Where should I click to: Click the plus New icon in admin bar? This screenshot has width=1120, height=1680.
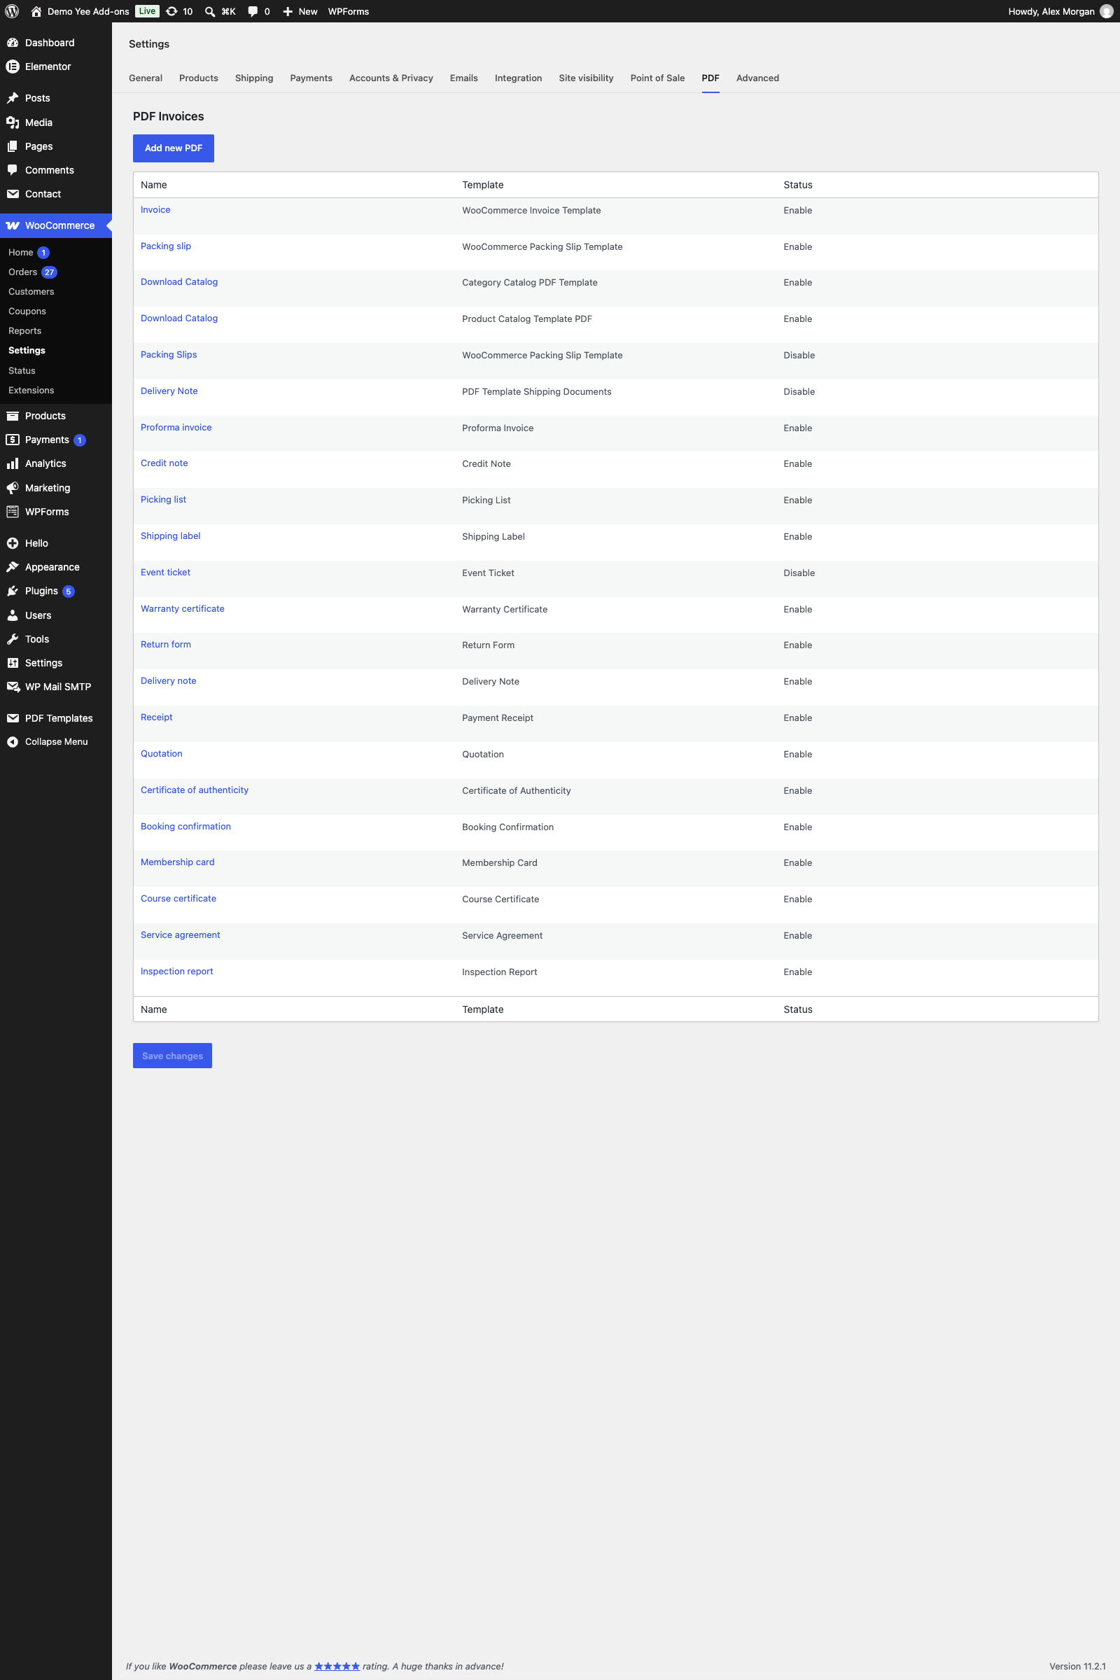coord(288,11)
